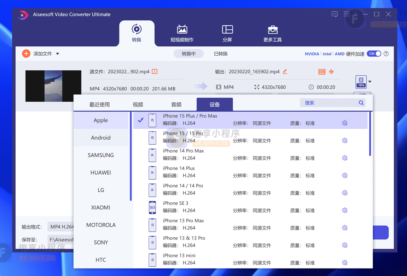Click the iPhone 13 Pro Max phone icon
Viewport: 407px width, 276px height.
(x=152, y=225)
